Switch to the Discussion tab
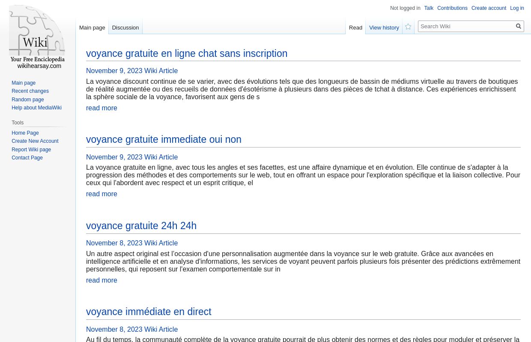The width and height of the screenshot is (531, 342). [x=125, y=27]
